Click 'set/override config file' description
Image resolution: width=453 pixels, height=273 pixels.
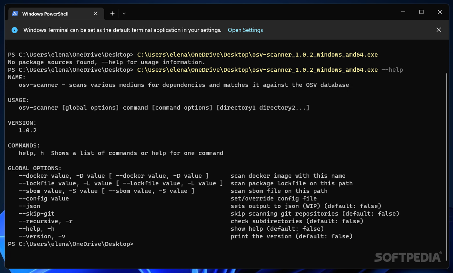tap(273, 198)
